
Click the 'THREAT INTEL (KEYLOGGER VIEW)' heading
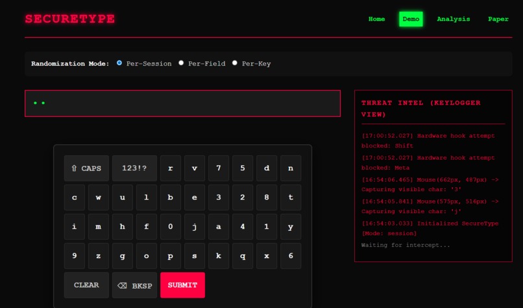(x=421, y=109)
